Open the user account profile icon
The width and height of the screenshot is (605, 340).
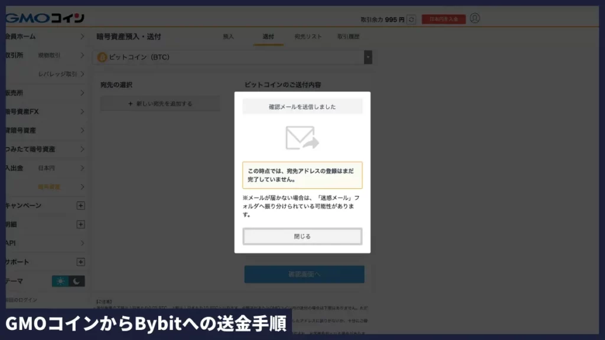(x=474, y=18)
